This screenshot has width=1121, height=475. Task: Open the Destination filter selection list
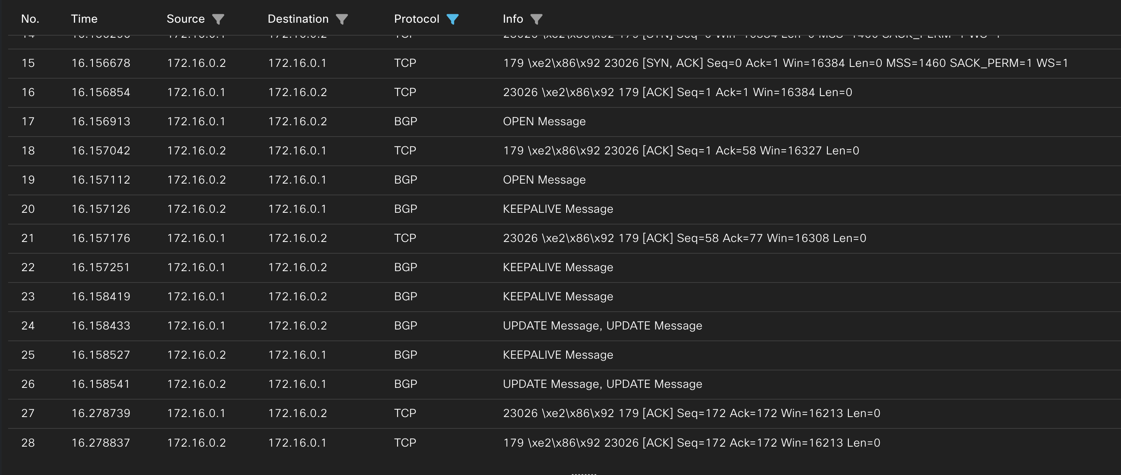click(342, 19)
